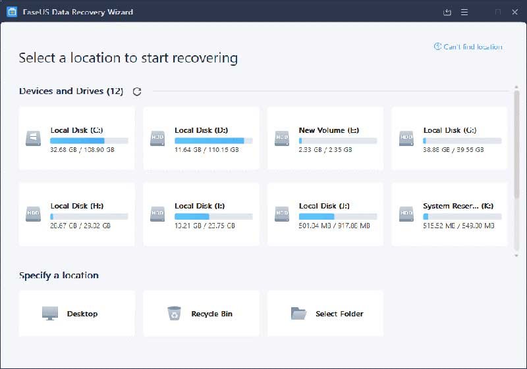The width and height of the screenshot is (527, 369).
Task: Click the EaseUS app logo icon
Action: tap(12, 12)
